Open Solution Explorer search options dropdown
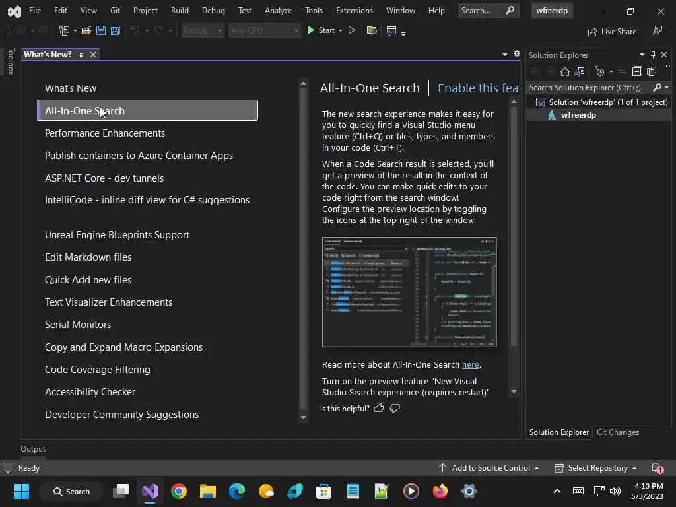The image size is (676, 507). [667, 88]
